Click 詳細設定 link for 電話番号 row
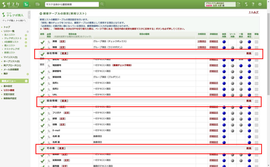Screen dimensions: 270x167 click(x=214, y=65)
